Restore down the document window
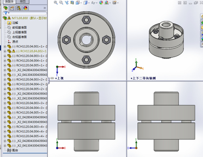The height and width of the screenshot is (157, 203). pyautogui.click(x=196, y=3)
